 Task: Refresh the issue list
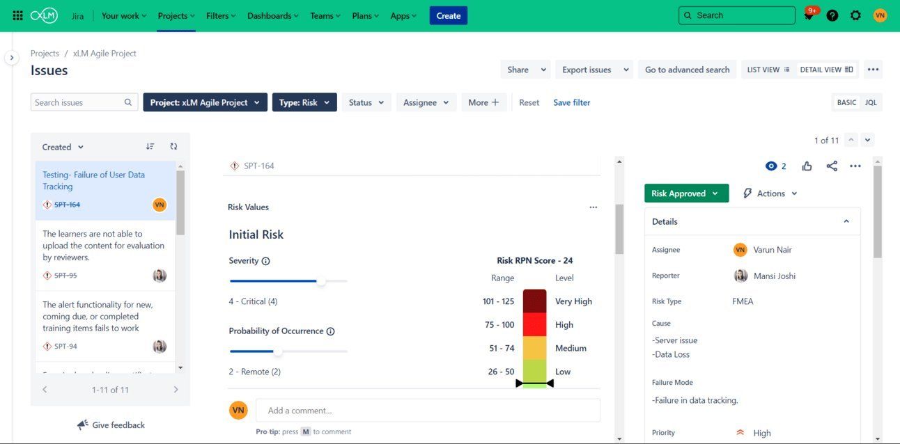point(173,146)
